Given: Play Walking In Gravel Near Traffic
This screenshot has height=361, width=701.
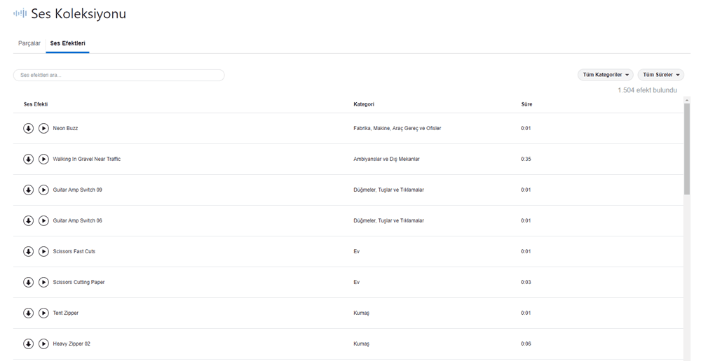Looking at the screenshot, I should (43, 160).
